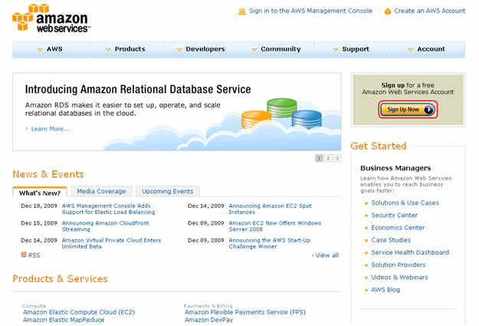479x326 pixels.
Task: Show banner slide 2
Action: pyautogui.click(x=328, y=158)
